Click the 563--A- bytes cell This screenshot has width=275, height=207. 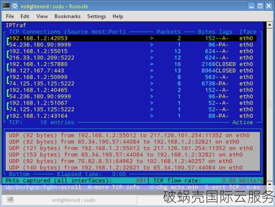click(x=217, y=77)
